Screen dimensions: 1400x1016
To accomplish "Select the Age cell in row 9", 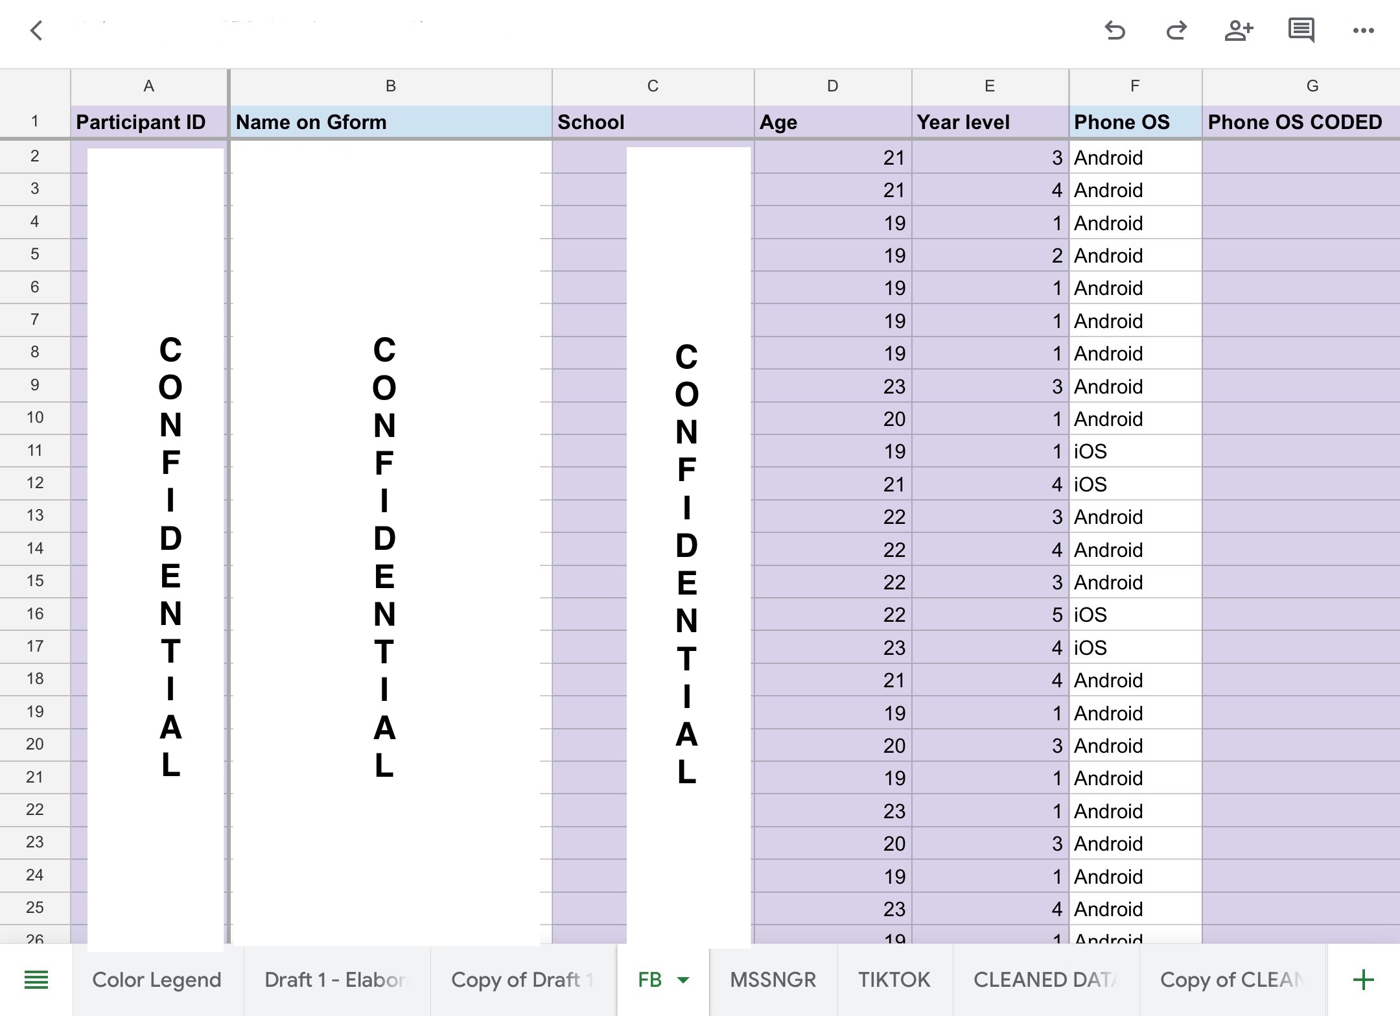I will 833,386.
